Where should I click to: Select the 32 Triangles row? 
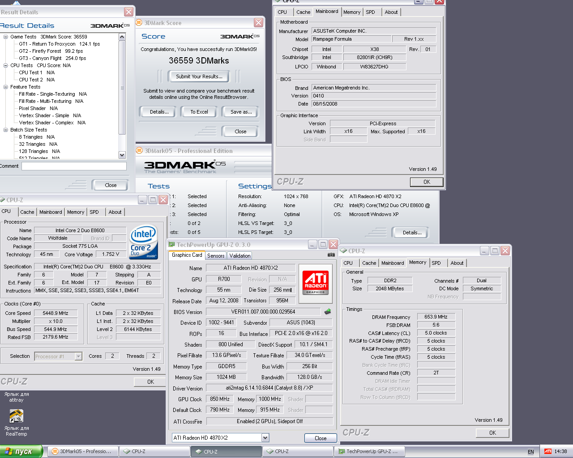pos(38,144)
